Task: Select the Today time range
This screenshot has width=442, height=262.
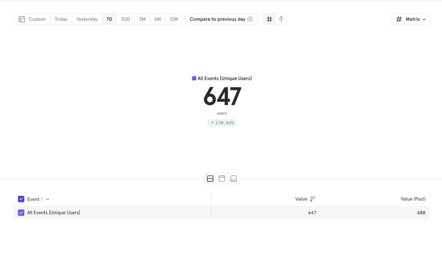Action: [61, 19]
